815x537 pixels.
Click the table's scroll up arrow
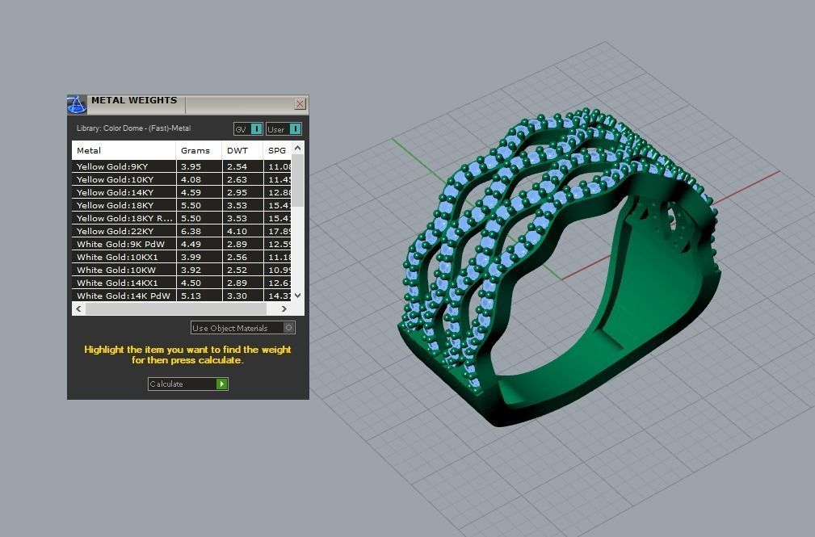(297, 148)
